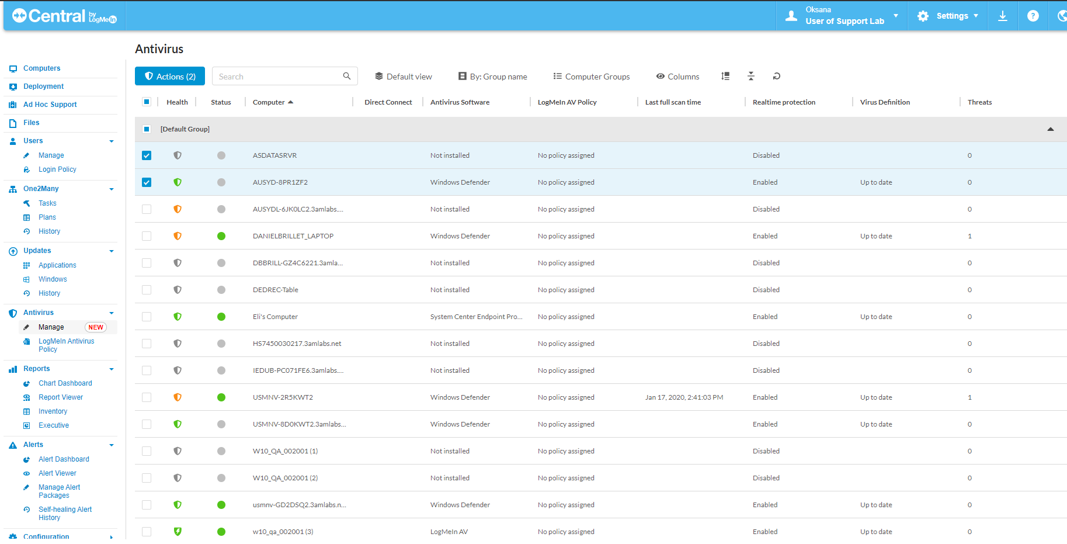Select Antivirus Manage sidebar item

click(51, 327)
